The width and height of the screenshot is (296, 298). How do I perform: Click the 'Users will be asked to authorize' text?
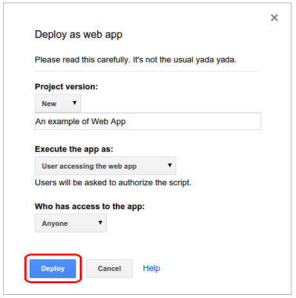click(113, 183)
